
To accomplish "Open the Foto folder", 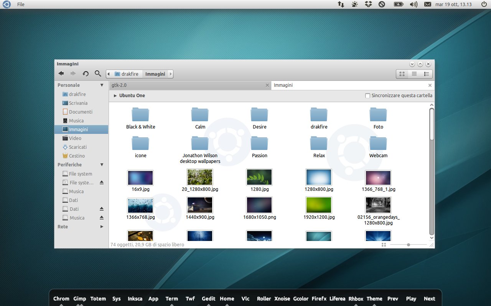I will tap(378, 119).
